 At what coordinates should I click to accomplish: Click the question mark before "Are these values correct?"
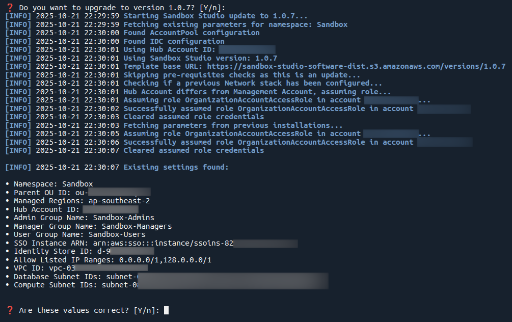coord(9,310)
